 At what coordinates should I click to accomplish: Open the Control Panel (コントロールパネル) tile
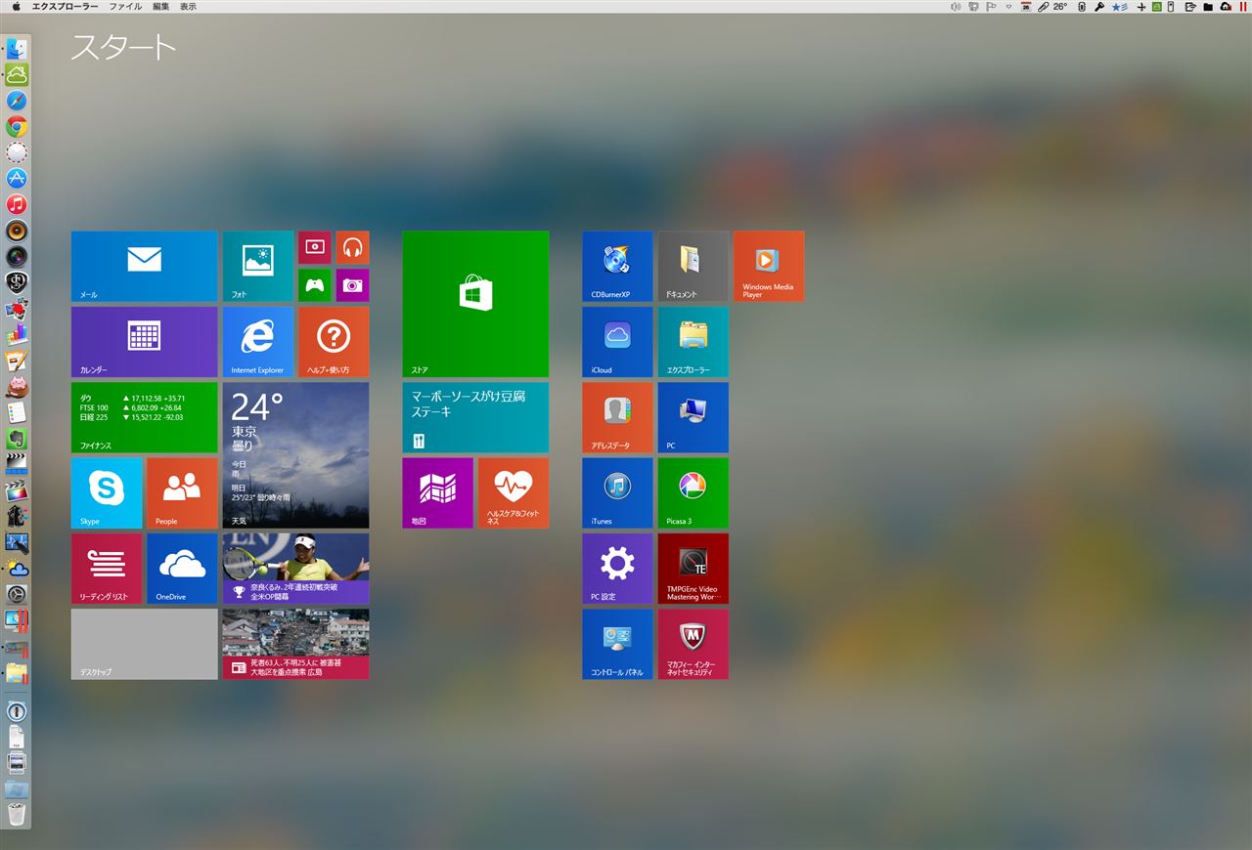tap(617, 644)
